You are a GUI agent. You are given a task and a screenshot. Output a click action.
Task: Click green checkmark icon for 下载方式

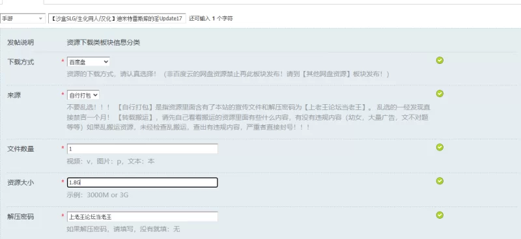tap(440, 60)
